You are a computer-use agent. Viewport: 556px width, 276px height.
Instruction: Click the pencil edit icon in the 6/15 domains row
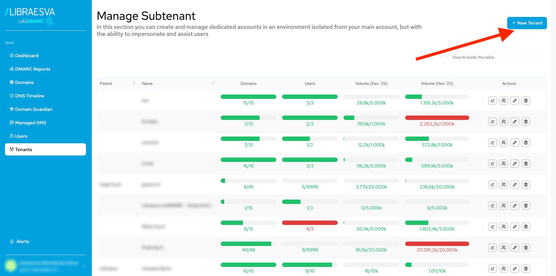(x=515, y=227)
